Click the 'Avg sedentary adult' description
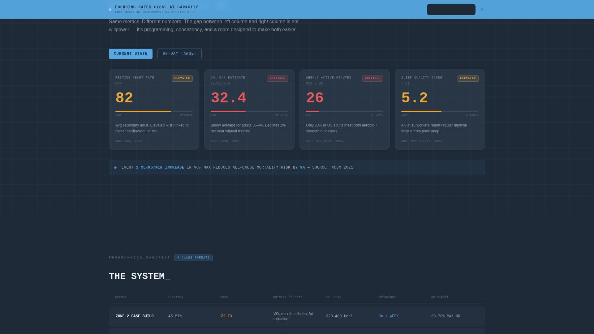The height and width of the screenshot is (334, 594). pos(152,128)
